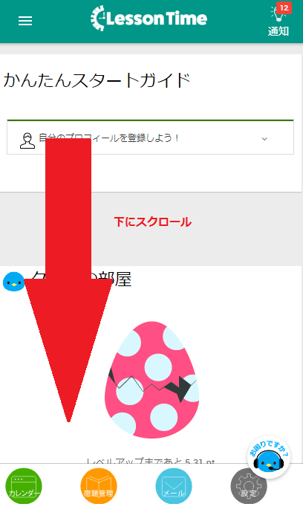
Task: Click the red 12 notification badge
Action: (x=284, y=7)
